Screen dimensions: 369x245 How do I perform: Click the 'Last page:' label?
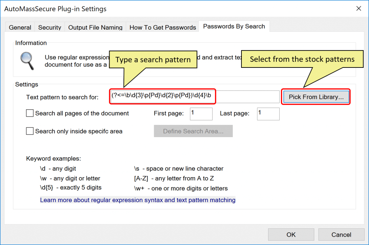coord(235,113)
